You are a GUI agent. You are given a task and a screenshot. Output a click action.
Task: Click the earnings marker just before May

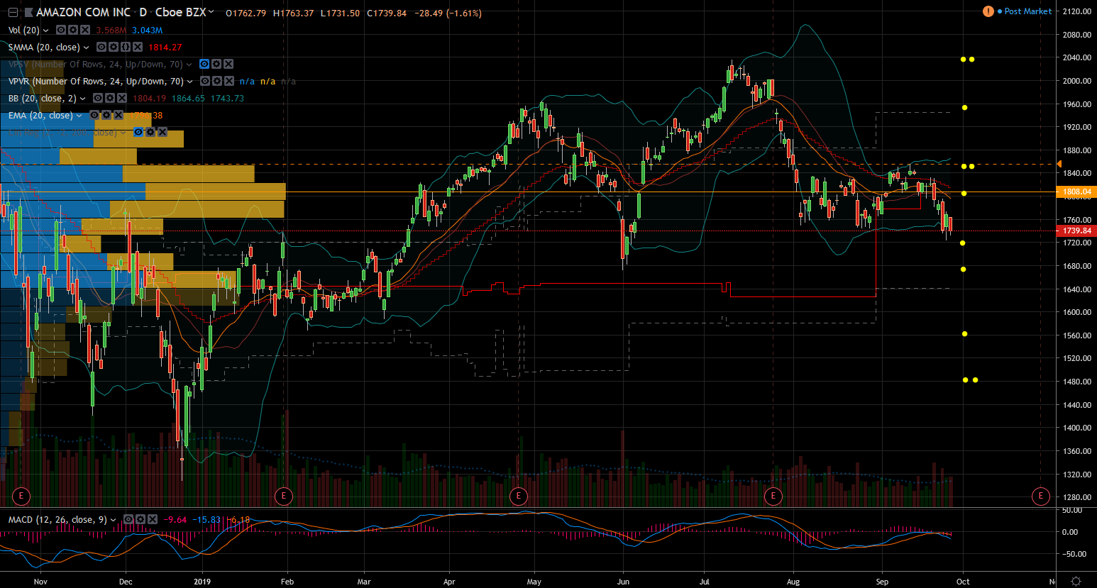click(519, 496)
